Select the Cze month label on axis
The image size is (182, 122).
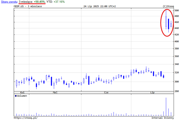106,93
